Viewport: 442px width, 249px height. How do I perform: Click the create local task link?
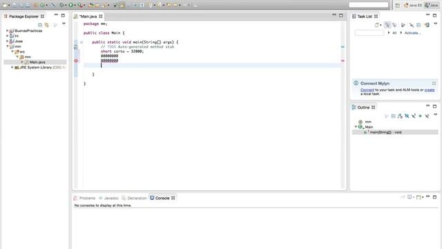(430, 90)
